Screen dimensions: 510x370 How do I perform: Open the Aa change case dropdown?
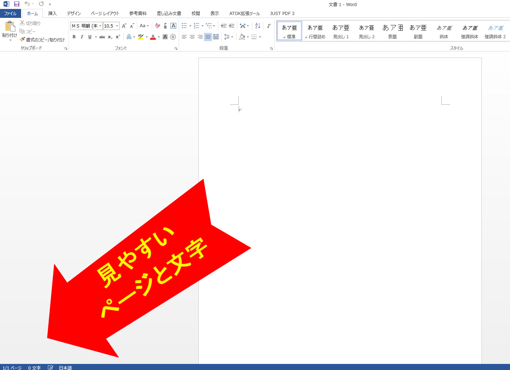click(144, 26)
